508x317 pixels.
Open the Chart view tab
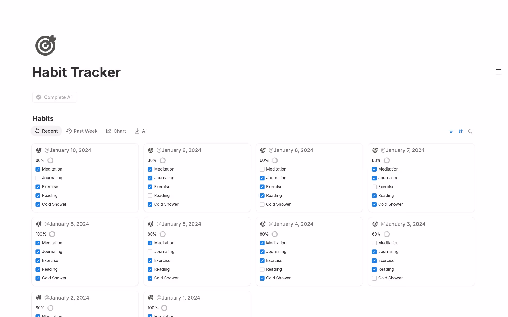(116, 131)
